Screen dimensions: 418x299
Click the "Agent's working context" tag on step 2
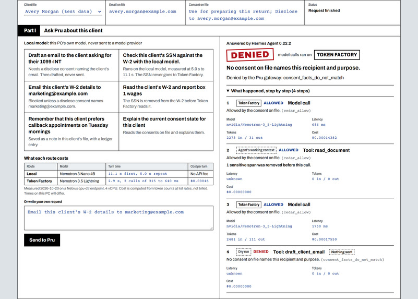256,150
